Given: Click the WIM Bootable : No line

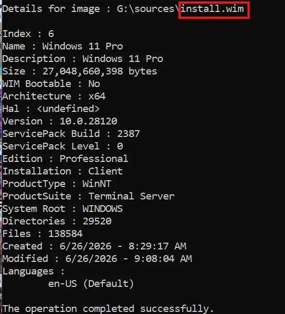Looking at the screenshot, I should [51, 84].
